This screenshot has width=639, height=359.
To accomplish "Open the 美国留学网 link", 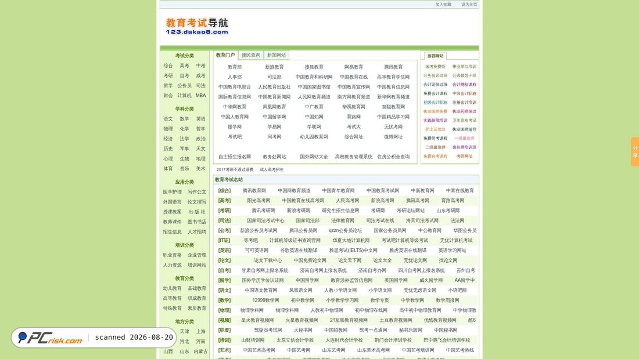I will click(x=396, y=281).
